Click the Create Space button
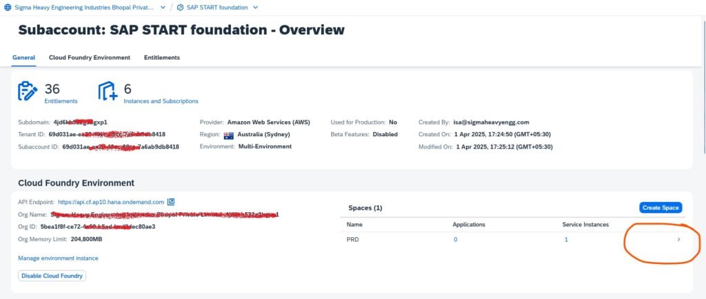 tap(660, 208)
